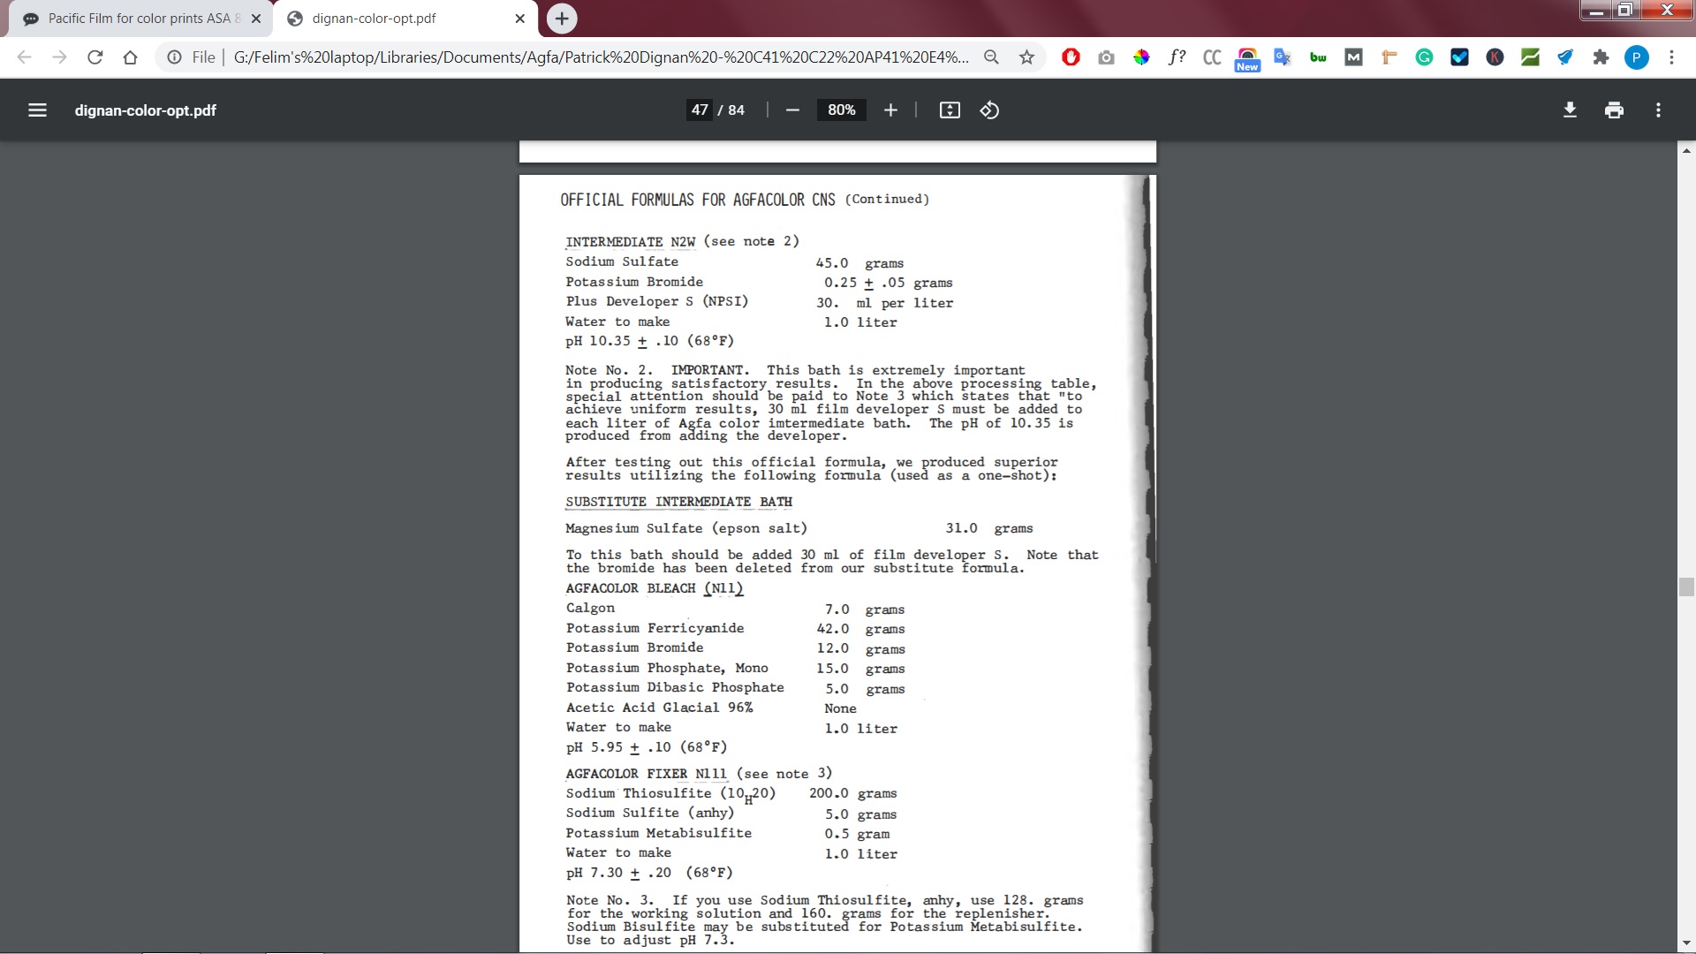Click the INTERMEDIATE N2W heading text
1696x954 pixels.
pyautogui.click(x=631, y=242)
